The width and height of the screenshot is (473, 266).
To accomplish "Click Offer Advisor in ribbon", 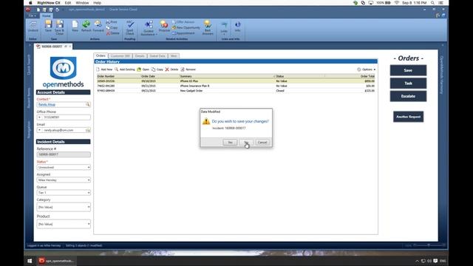I will click(x=183, y=22).
